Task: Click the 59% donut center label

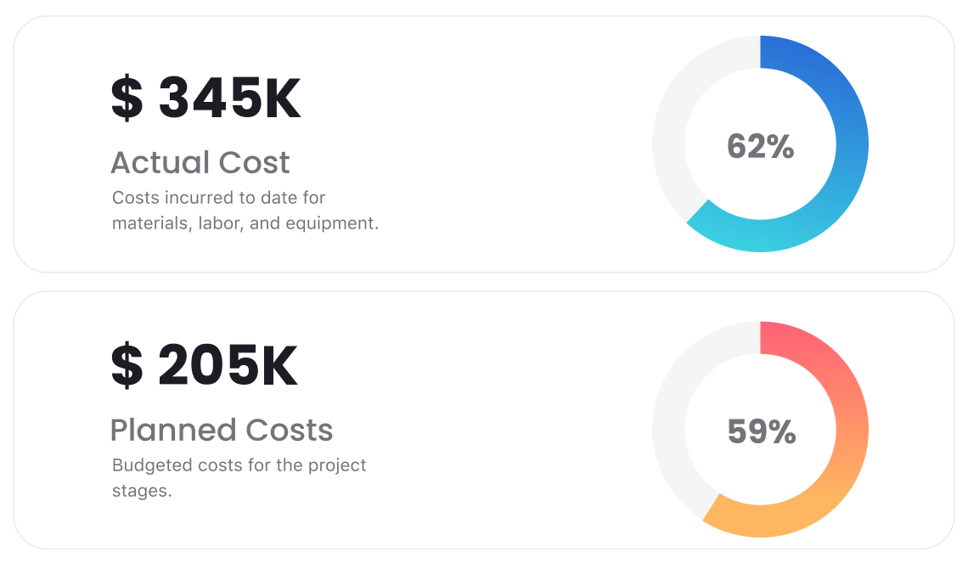Action: click(761, 432)
